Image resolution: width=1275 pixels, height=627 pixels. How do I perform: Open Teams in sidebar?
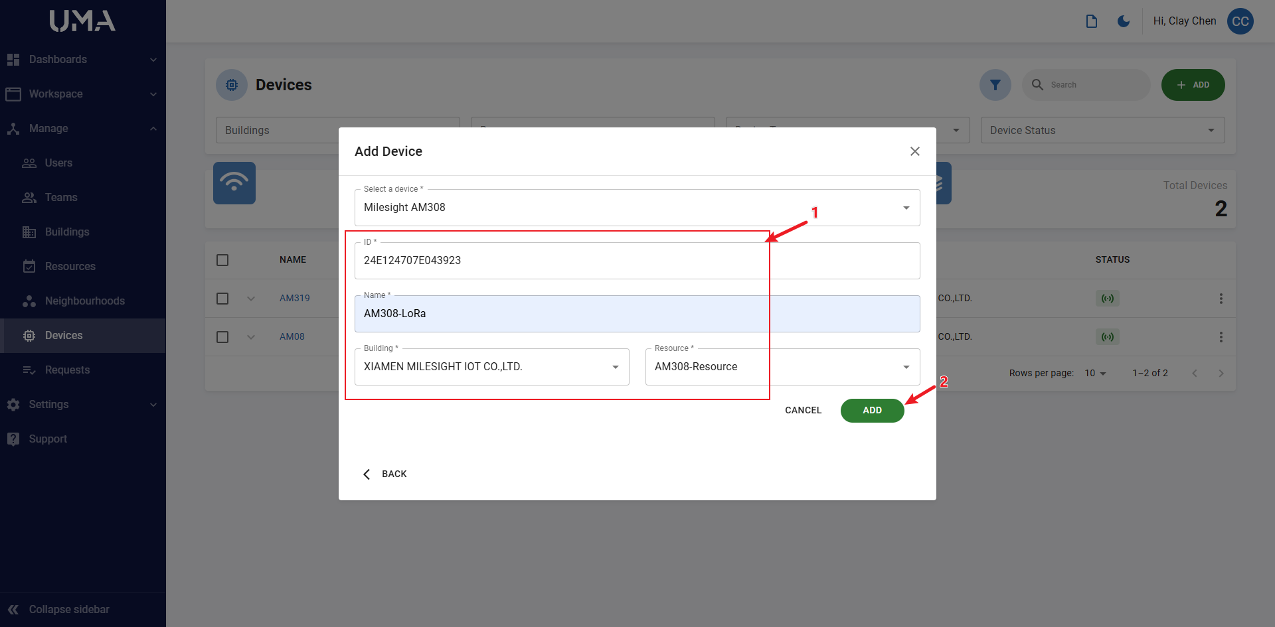point(82,198)
